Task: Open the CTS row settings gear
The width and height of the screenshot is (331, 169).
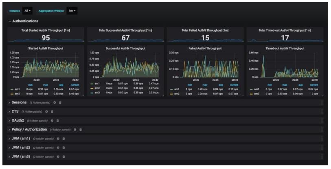Action: click(46, 111)
